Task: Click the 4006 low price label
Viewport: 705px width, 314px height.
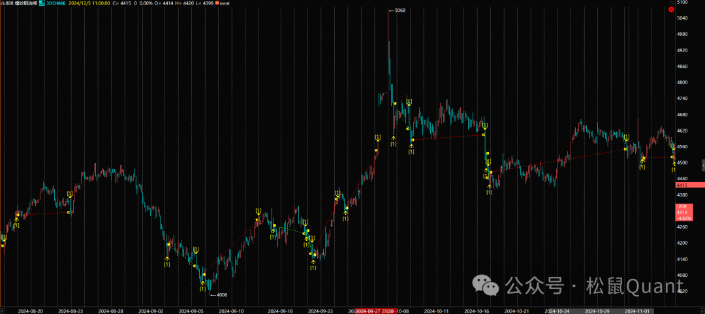Action: click(221, 295)
